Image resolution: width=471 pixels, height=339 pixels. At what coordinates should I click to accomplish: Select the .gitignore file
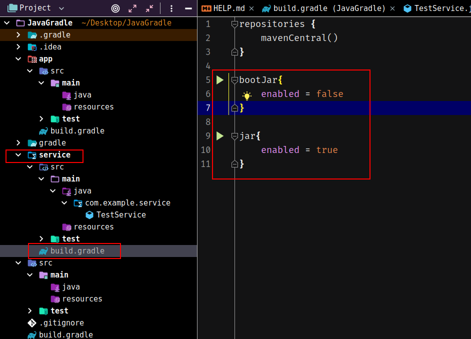click(61, 323)
